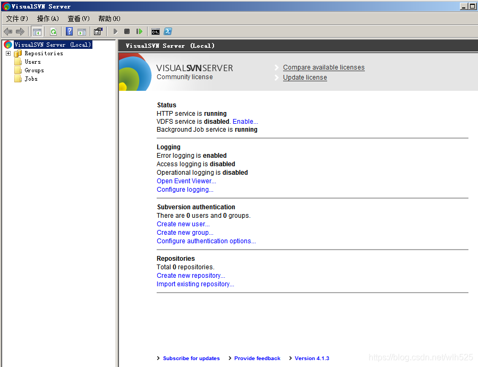This screenshot has height=367, width=478.
Task: Open the 查看(V) menu
Action: pos(79,19)
